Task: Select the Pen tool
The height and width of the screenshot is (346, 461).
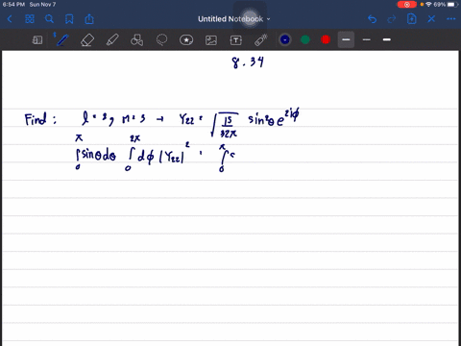Action: point(62,40)
